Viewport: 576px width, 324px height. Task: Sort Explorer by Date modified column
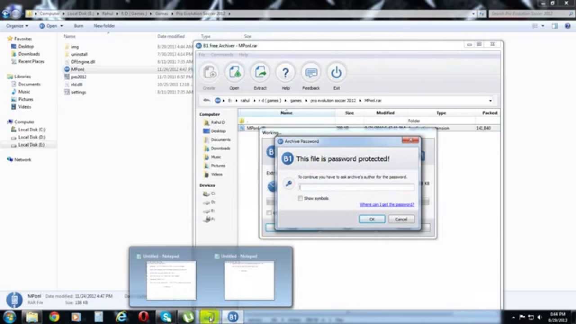click(x=171, y=36)
